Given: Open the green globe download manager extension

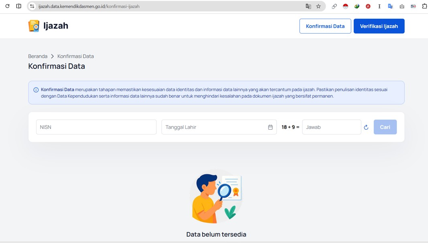Looking at the screenshot, I should tap(357, 6).
